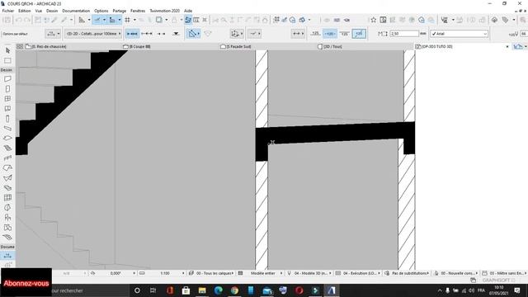Select elevation dimension construction method

point(176,34)
